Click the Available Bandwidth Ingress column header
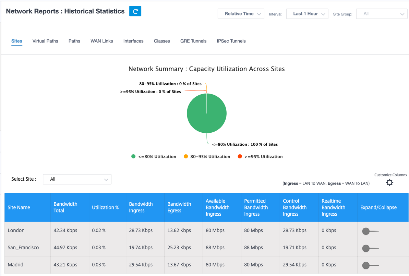 coord(222,207)
